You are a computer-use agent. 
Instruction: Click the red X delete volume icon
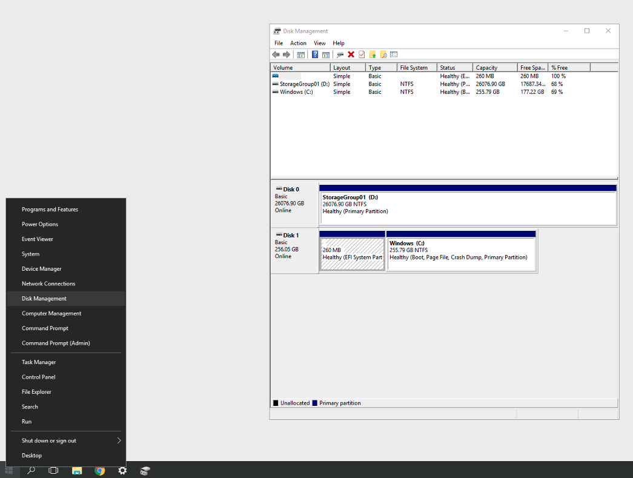[351, 54]
